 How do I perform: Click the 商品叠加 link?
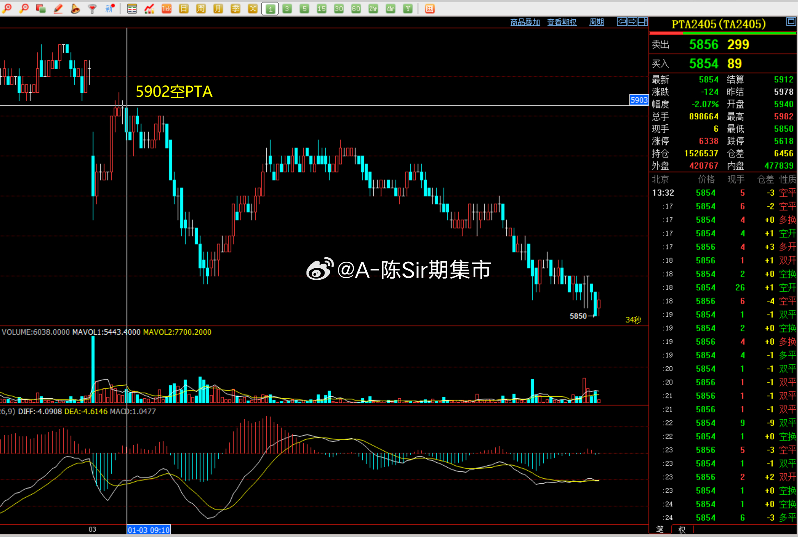coord(525,22)
